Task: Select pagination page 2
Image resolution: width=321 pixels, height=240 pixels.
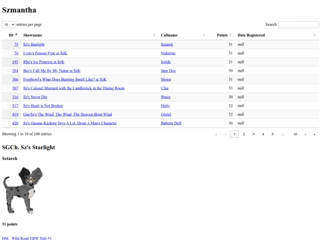Action: 244,135
